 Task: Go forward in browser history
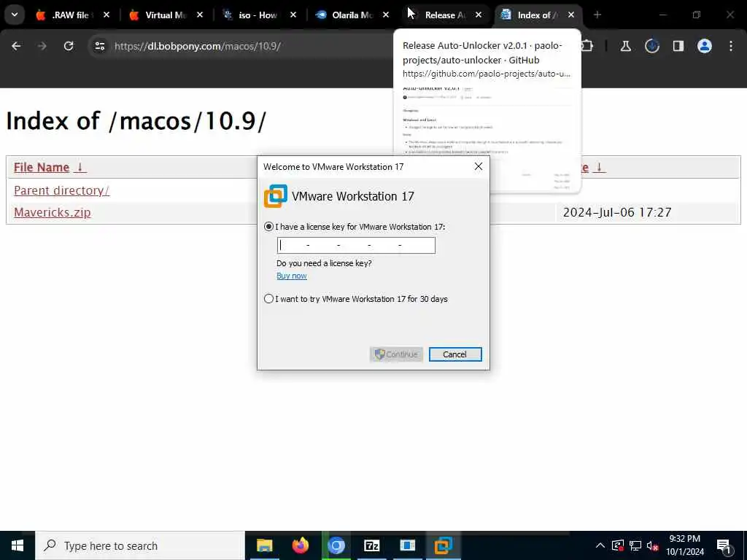pos(42,46)
